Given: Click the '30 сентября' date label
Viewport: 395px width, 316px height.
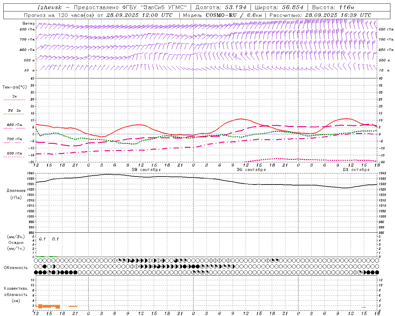Looking at the screenshot, I should tap(251, 170).
